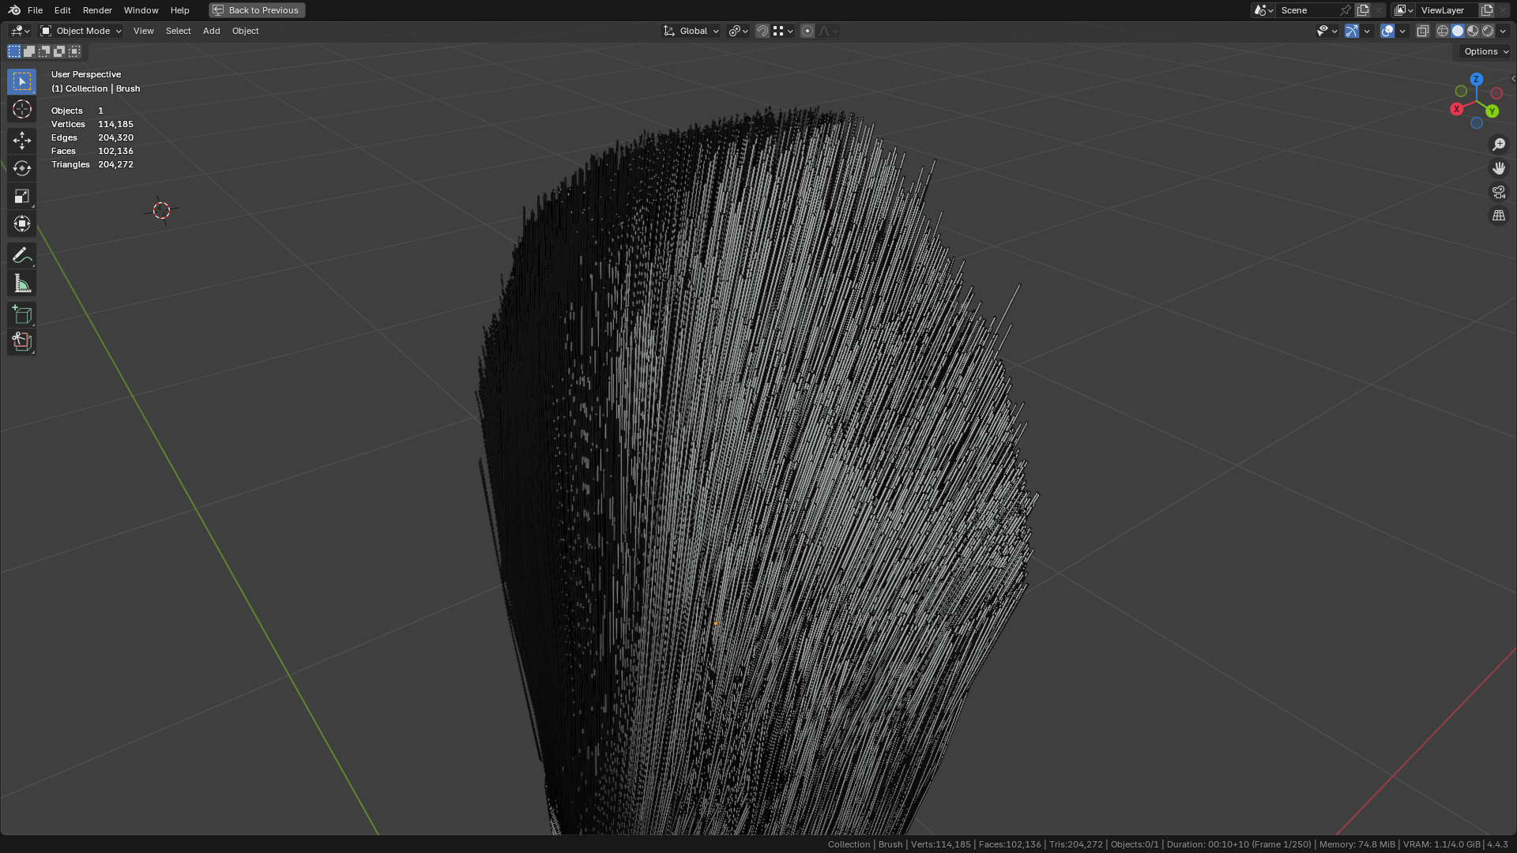Switch to wireframe viewport shading
1517x853 pixels.
[1442, 31]
